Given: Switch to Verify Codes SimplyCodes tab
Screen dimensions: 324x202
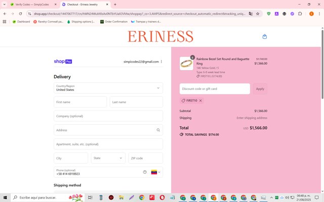Looking at the screenshot, I should [32, 5].
